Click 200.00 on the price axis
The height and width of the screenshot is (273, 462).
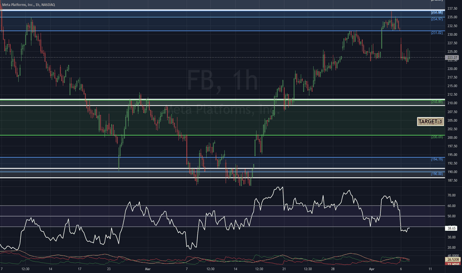(x=452, y=137)
